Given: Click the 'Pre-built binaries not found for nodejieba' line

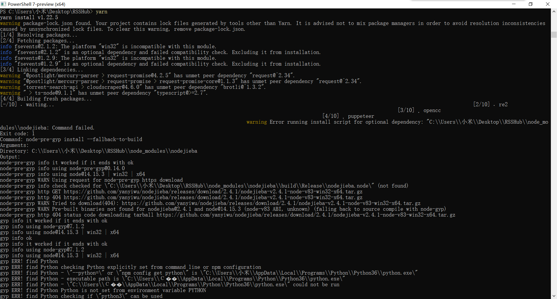Looking at the screenshot, I should pyautogui.click(x=223, y=209).
